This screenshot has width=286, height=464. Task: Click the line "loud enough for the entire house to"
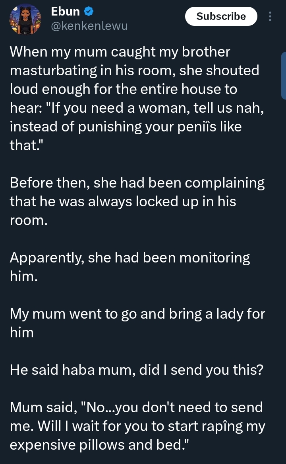click(x=123, y=89)
